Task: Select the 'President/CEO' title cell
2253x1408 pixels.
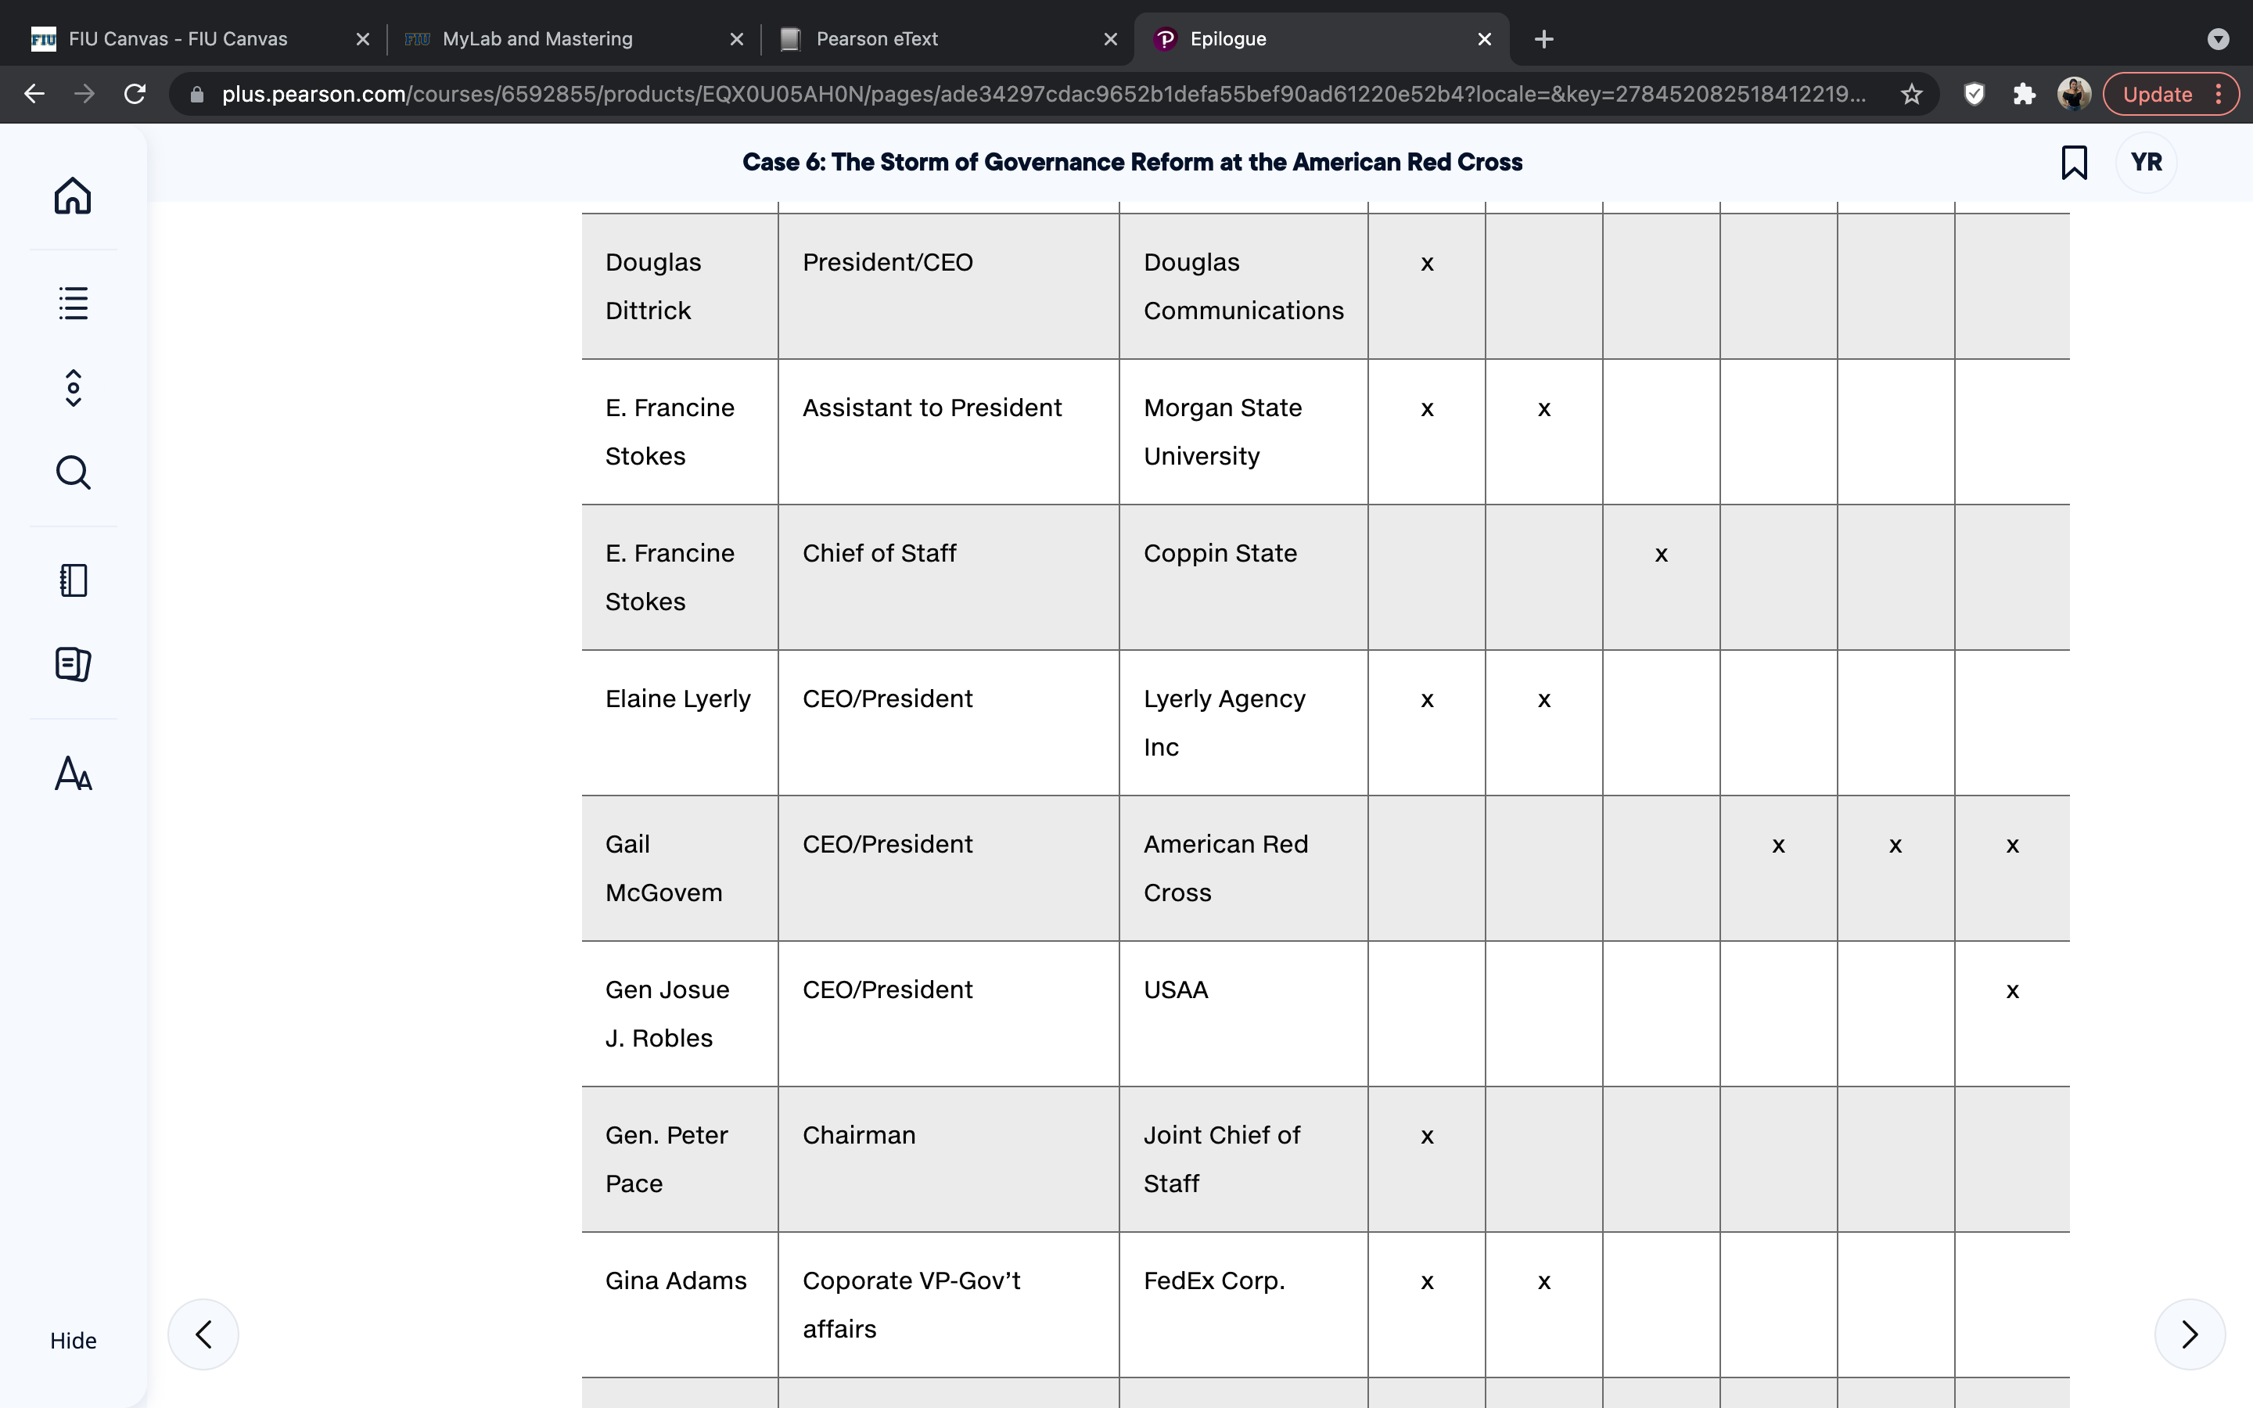Action: pos(948,286)
